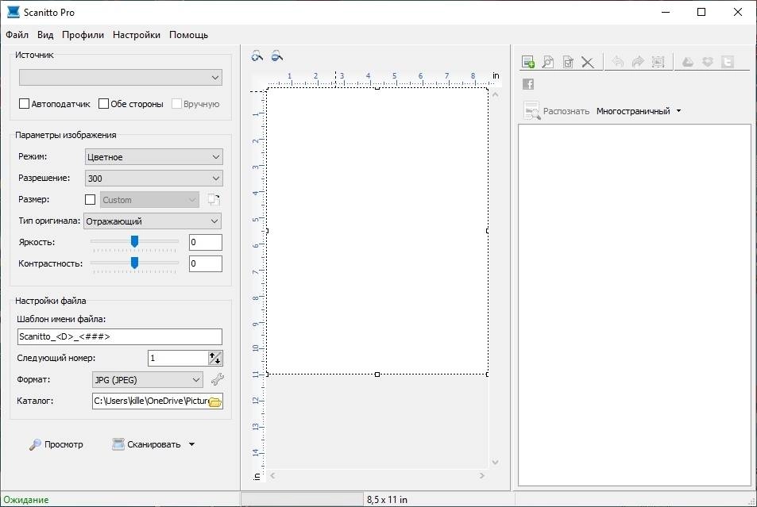Click the Контрастность contrast slider handle
Screen dimensions: 757x507
(x=135, y=263)
